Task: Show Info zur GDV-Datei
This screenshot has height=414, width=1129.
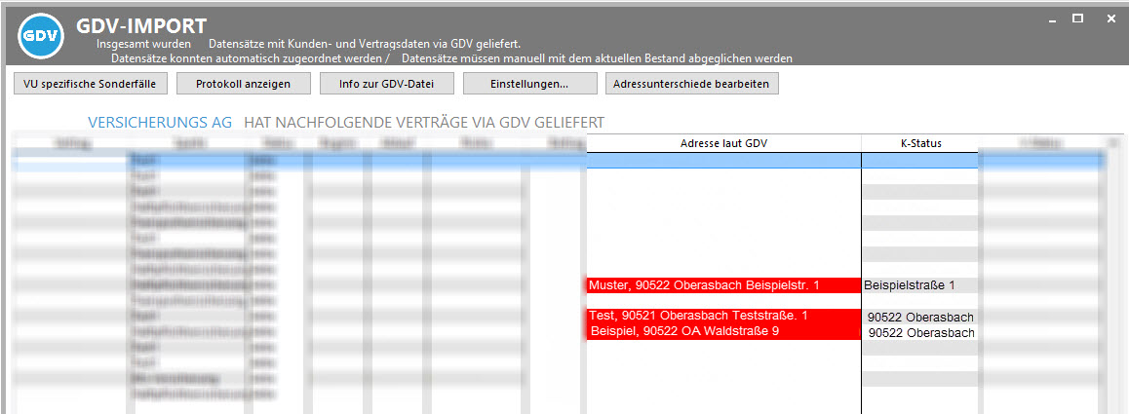Action: point(386,84)
